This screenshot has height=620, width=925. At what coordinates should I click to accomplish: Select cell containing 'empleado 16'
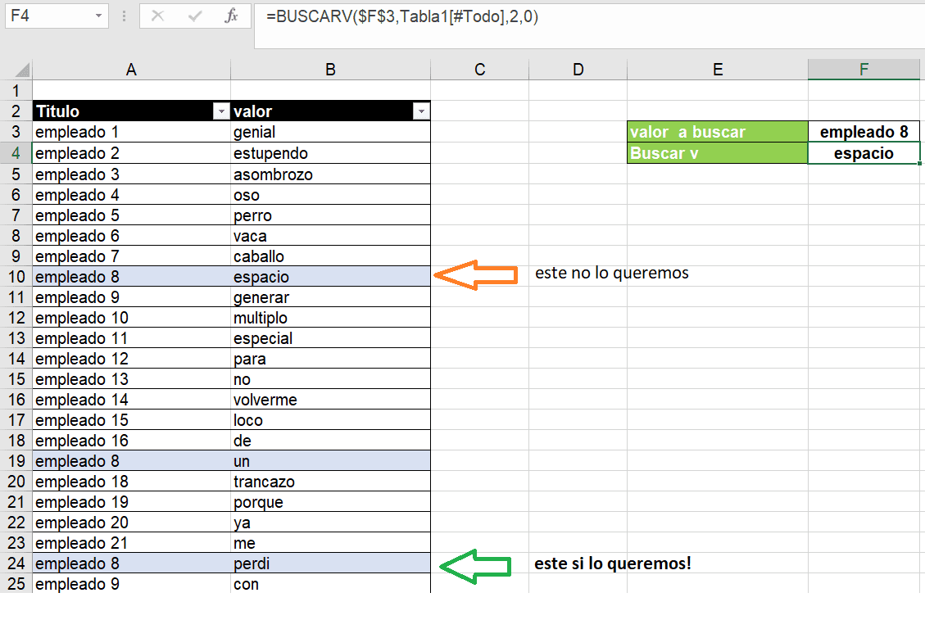click(131, 441)
